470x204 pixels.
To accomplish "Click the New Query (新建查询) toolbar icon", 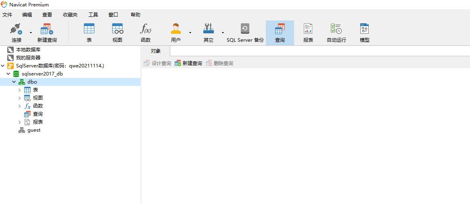I will pyautogui.click(x=47, y=29).
